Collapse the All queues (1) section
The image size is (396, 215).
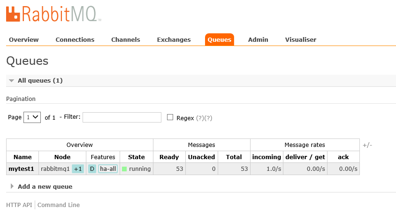(x=40, y=81)
